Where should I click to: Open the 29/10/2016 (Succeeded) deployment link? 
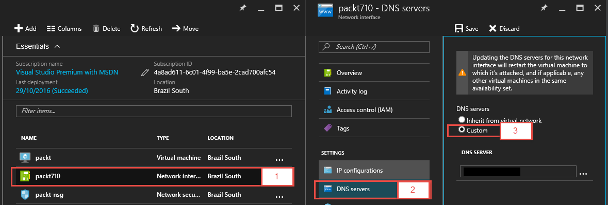pyautogui.click(x=52, y=91)
